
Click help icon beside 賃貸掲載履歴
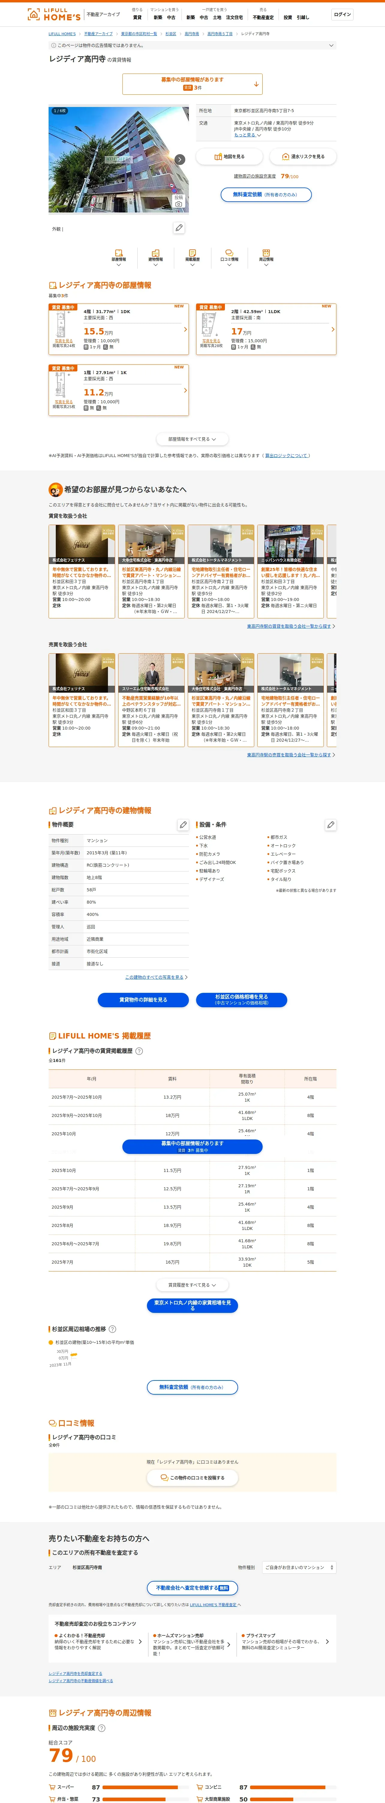(139, 1051)
